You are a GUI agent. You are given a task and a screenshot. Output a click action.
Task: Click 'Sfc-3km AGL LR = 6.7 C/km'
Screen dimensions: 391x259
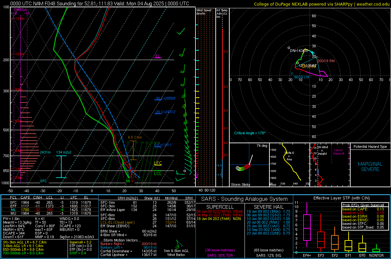click(25, 242)
